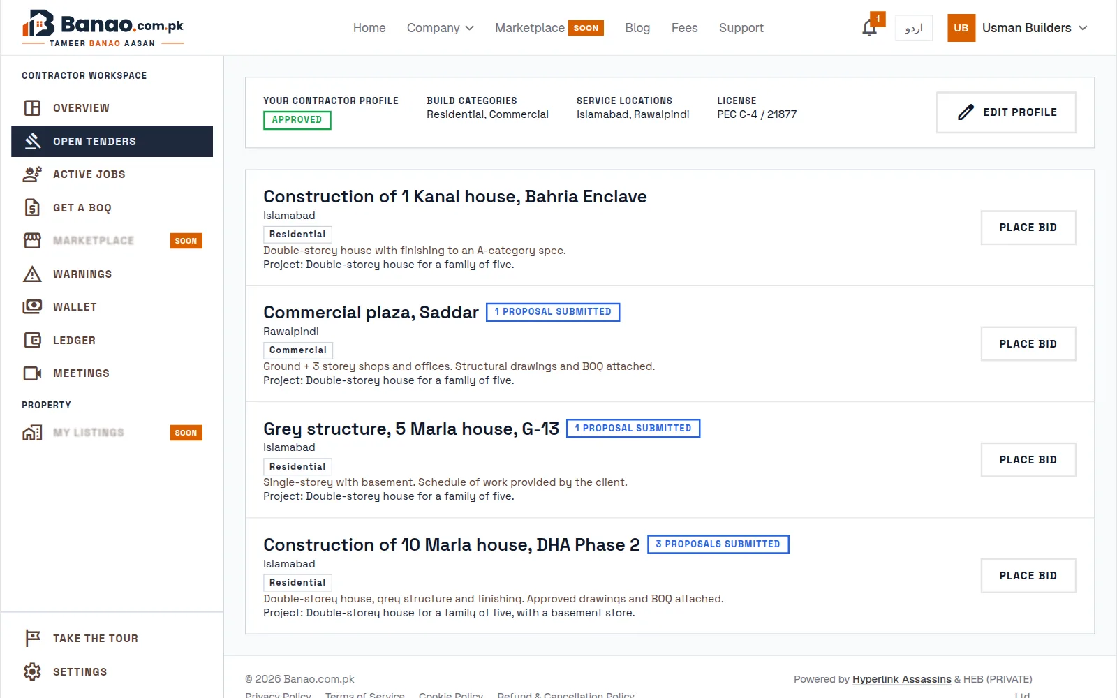Click the Open Tenders gavel icon

[32, 141]
